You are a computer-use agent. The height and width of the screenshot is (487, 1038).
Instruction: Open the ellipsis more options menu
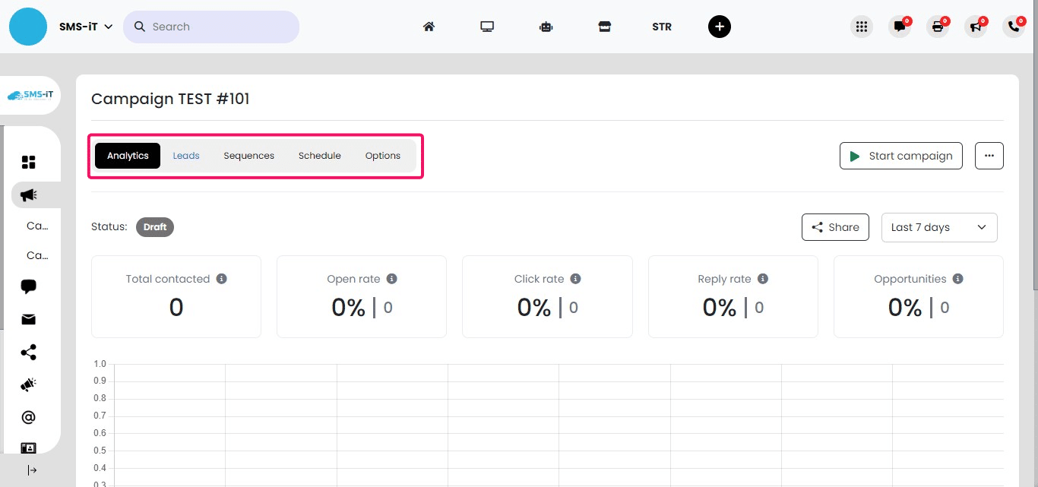tap(989, 155)
